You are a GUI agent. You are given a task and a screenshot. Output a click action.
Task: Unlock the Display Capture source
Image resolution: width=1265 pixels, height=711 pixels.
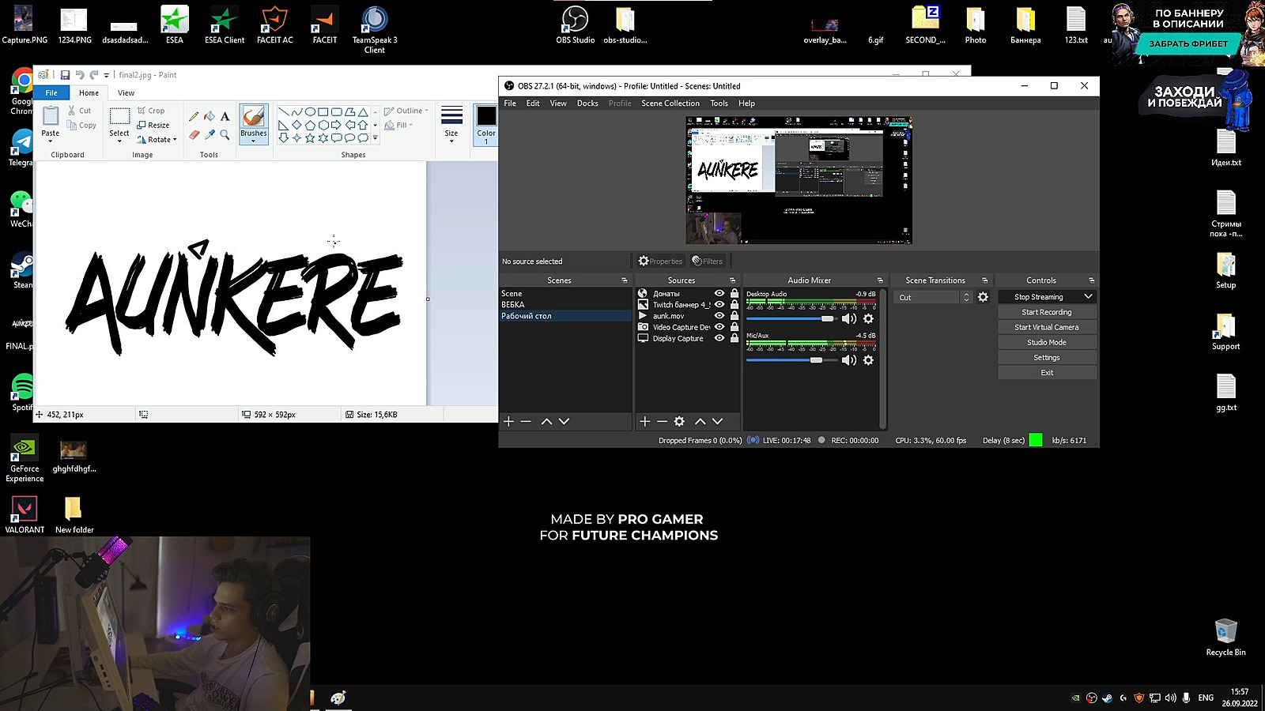tap(734, 338)
